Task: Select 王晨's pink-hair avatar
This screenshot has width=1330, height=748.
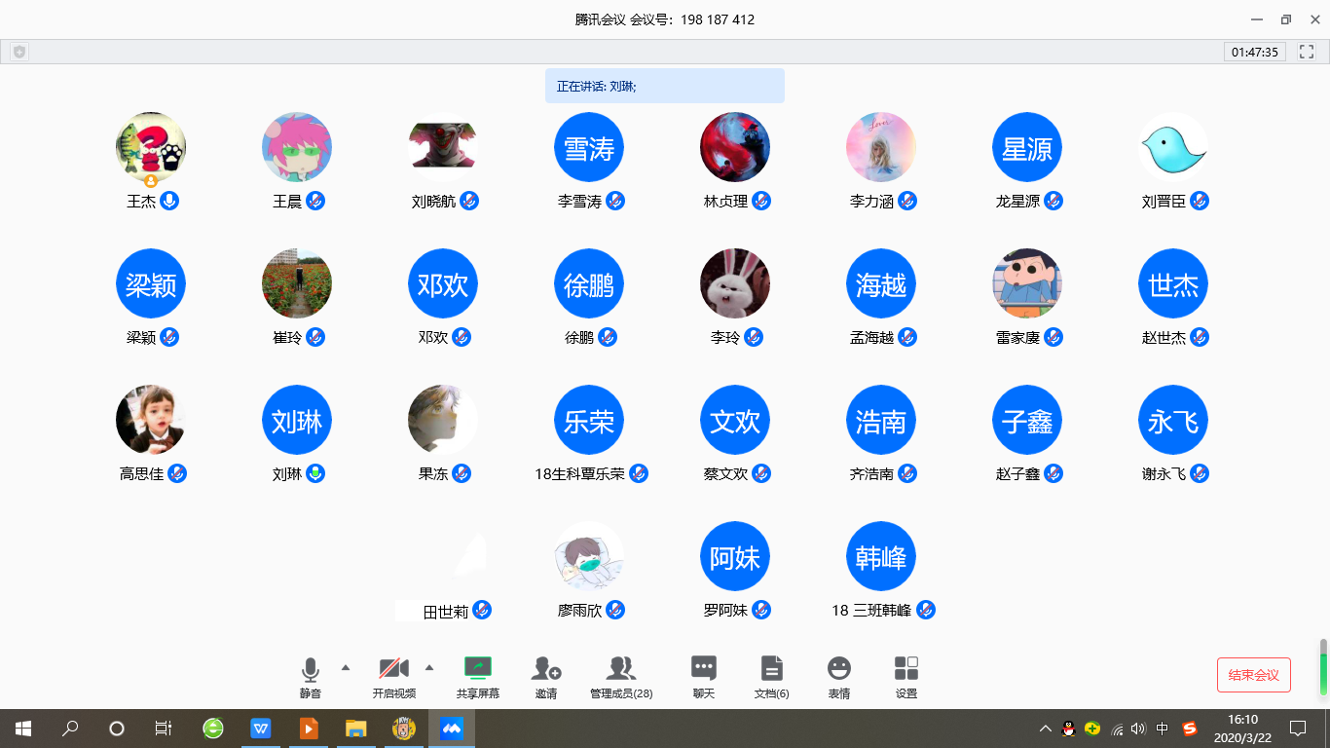Action: tap(297, 147)
